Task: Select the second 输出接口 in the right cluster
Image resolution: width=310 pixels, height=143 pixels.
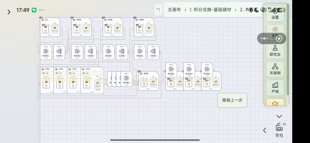Action: pos(189,70)
